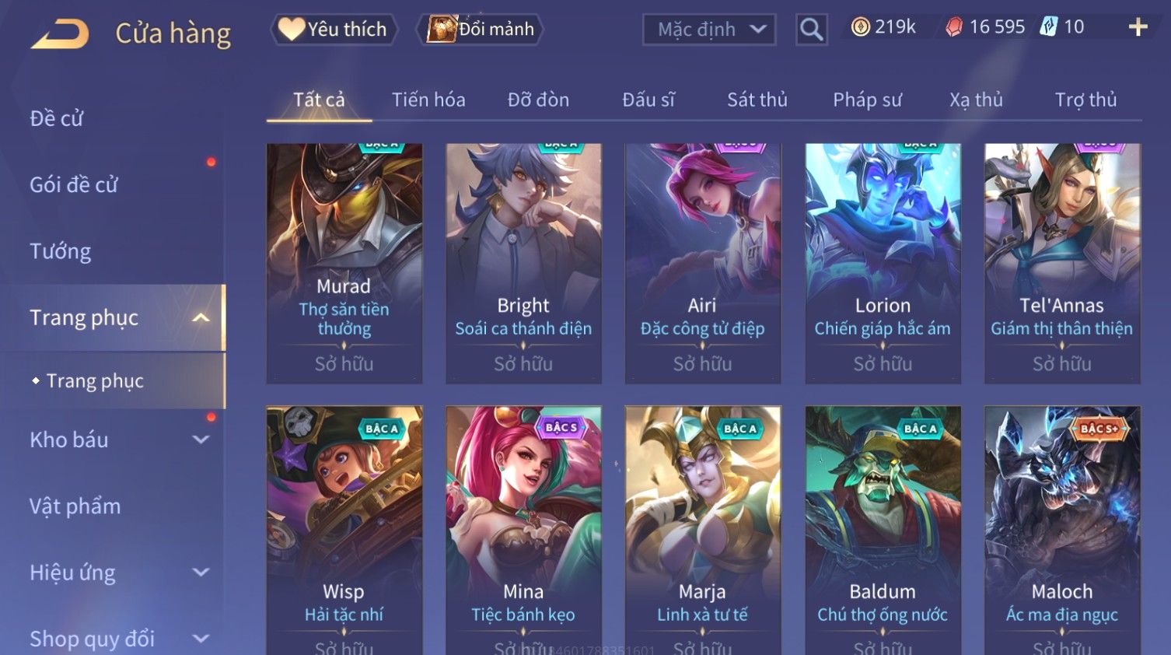Image resolution: width=1171 pixels, height=655 pixels.
Task: Switch to the Tiến hóa tab
Action: [x=428, y=100]
